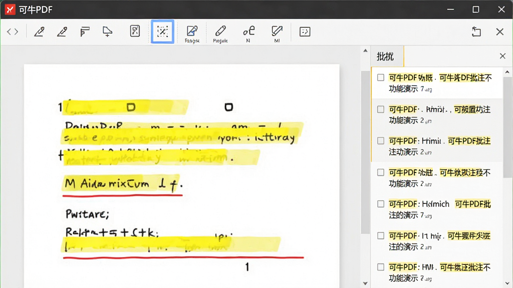Close the annotation toolbar with X
Viewport: 513px width, 288px height.
[x=499, y=31]
